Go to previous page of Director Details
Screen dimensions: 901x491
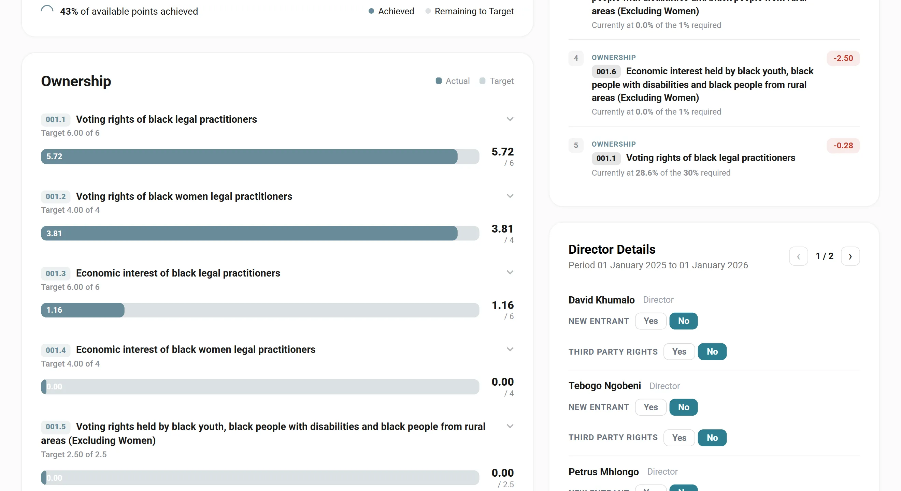click(799, 256)
